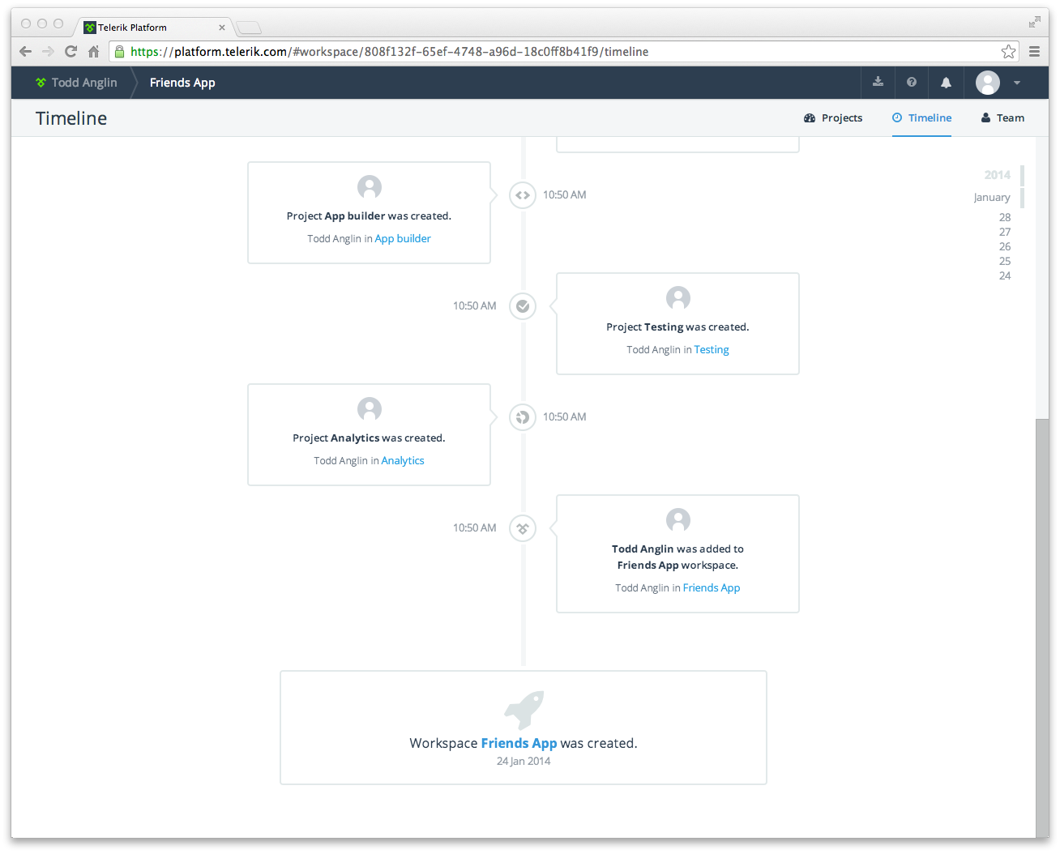Click Project App builder was created text
The height and width of the screenshot is (854, 1060).
tap(370, 216)
